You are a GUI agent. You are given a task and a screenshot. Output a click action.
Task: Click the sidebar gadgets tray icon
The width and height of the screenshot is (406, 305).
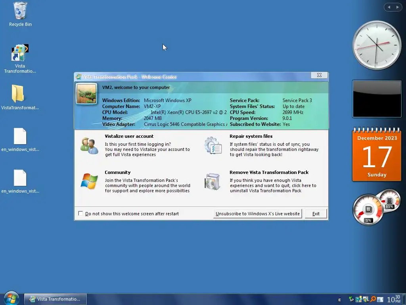[x=358, y=299]
